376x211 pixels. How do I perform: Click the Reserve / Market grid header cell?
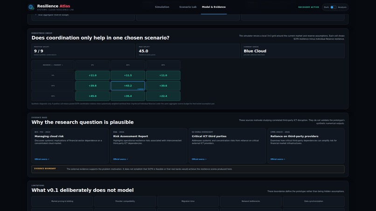coord(53,65)
